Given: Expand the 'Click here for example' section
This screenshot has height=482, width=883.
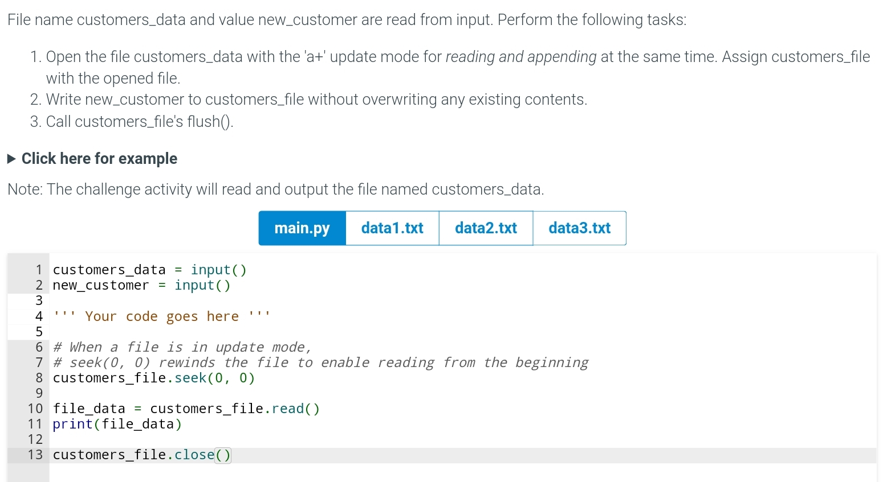Looking at the screenshot, I should [99, 159].
